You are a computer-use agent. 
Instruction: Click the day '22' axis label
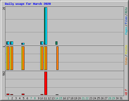pos(87,98)
